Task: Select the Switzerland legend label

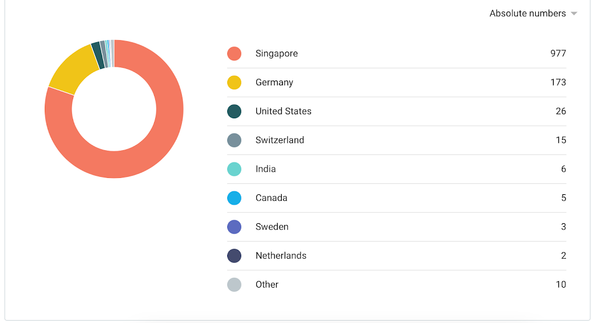Action: tap(279, 140)
